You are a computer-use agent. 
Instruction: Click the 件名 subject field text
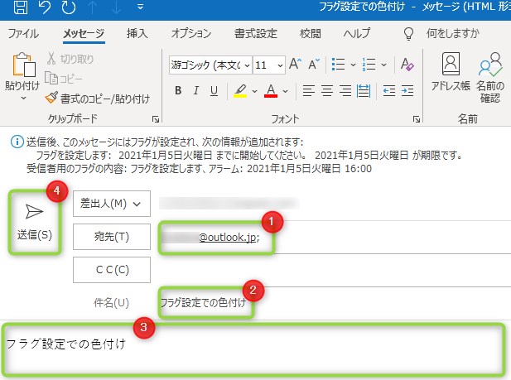203,303
